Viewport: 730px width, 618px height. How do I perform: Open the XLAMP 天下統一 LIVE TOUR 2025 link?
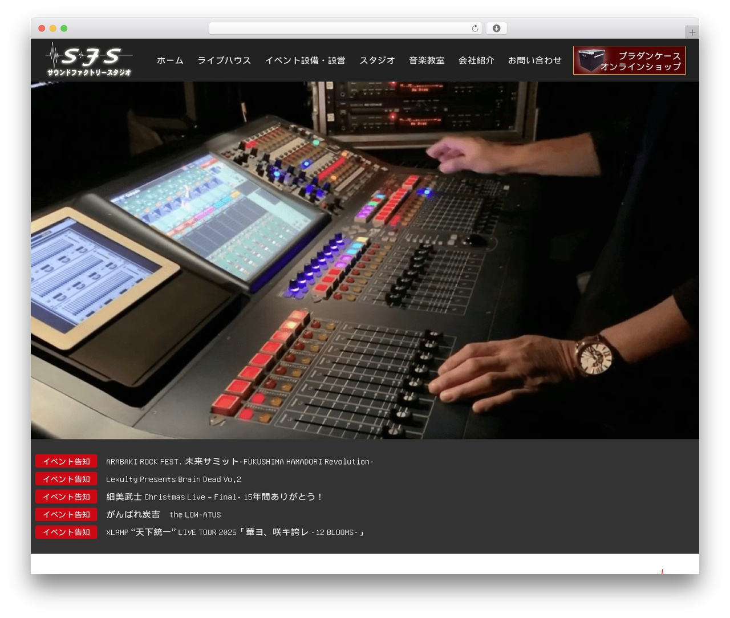click(x=236, y=532)
